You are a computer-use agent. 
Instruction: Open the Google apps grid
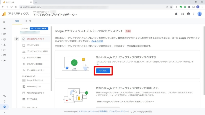[183, 14]
